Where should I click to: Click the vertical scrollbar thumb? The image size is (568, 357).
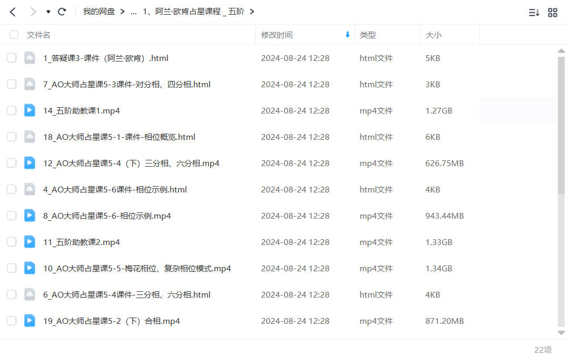(561, 126)
